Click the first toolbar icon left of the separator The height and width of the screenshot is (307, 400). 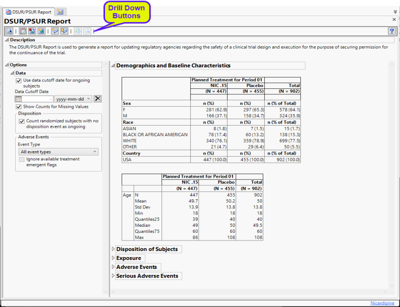(9, 31)
